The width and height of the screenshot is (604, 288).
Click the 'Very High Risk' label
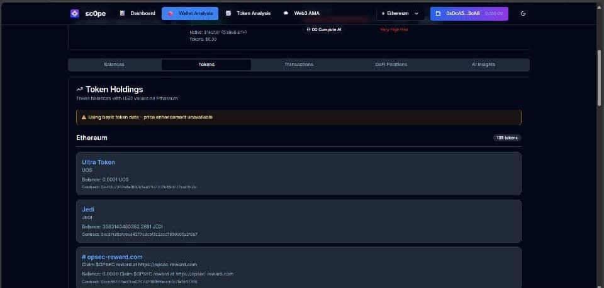(394, 29)
